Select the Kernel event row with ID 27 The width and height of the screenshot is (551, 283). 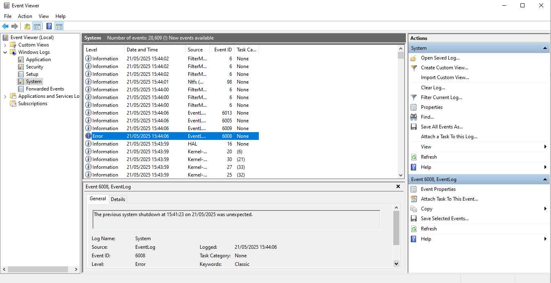point(171,167)
